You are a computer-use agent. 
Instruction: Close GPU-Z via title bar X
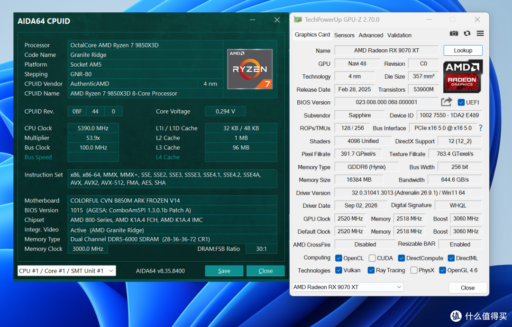tap(477, 19)
